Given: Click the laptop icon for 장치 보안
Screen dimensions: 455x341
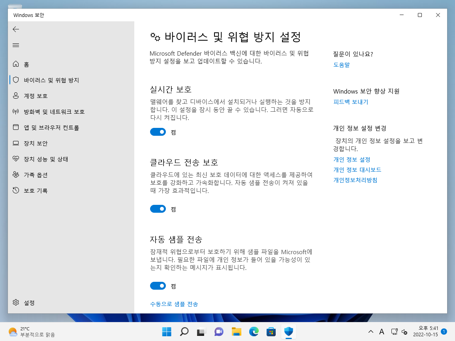Looking at the screenshot, I should [x=16, y=143].
